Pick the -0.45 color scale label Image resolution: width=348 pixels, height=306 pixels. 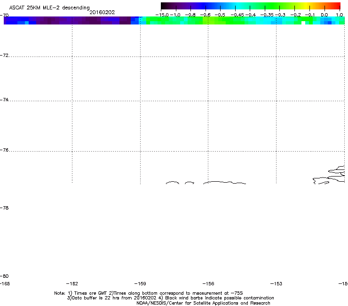pos(237,15)
